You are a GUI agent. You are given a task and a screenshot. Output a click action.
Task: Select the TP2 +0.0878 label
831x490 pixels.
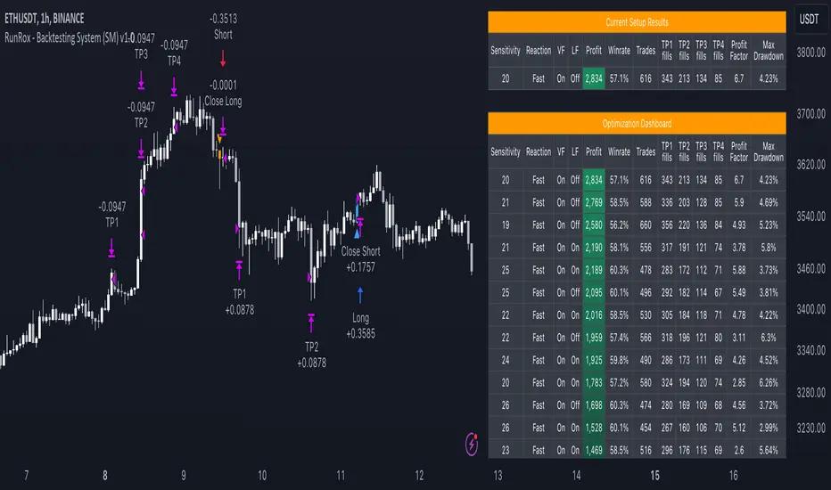tap(312, 355)
